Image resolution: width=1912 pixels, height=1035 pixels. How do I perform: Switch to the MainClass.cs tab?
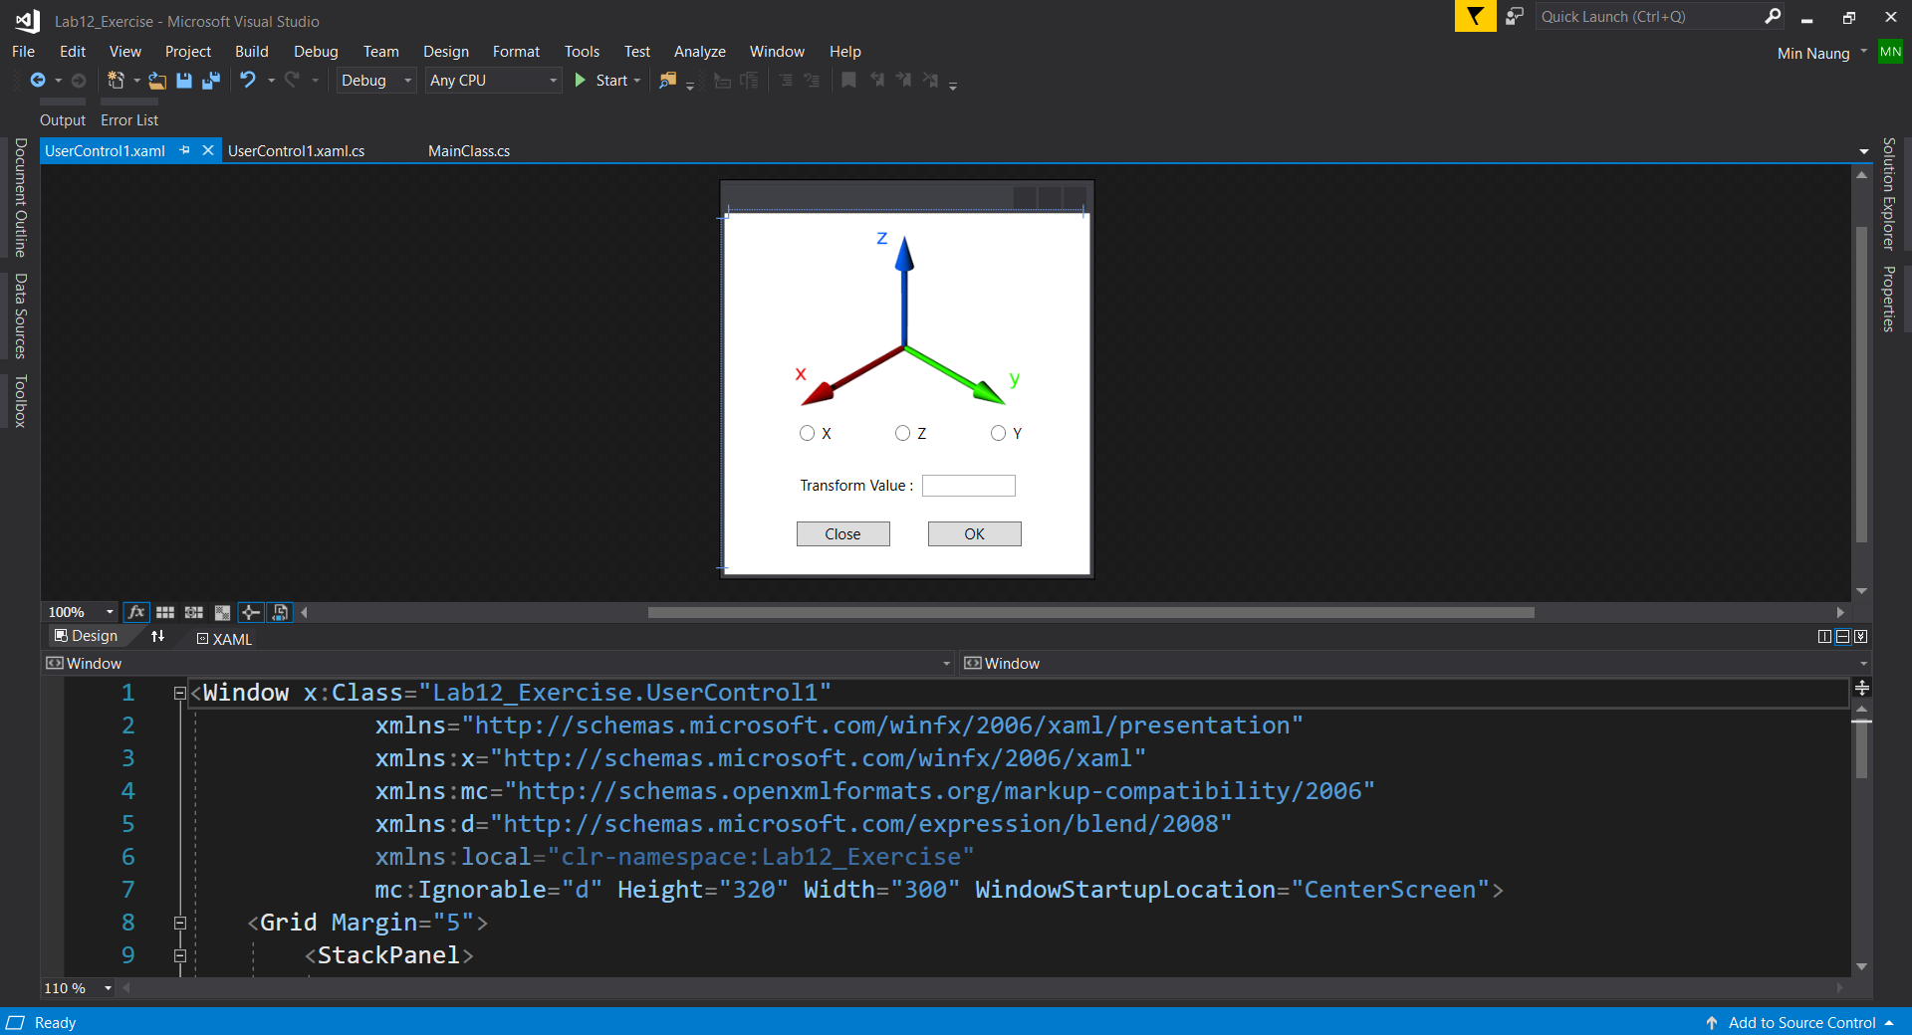(468, 150)
